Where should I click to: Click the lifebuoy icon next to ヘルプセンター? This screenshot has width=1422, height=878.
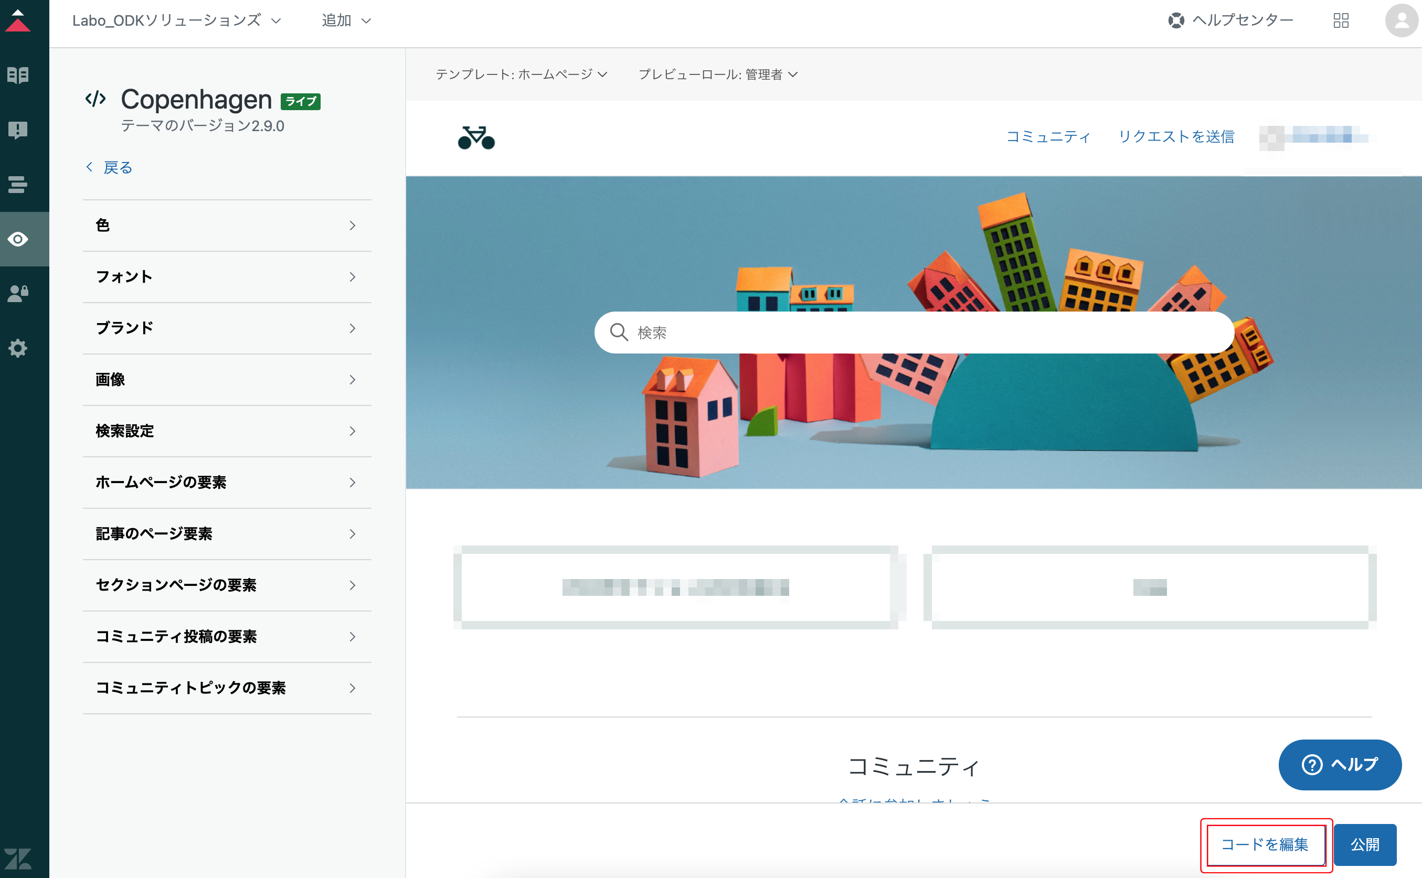click(x=1176, y=20)
